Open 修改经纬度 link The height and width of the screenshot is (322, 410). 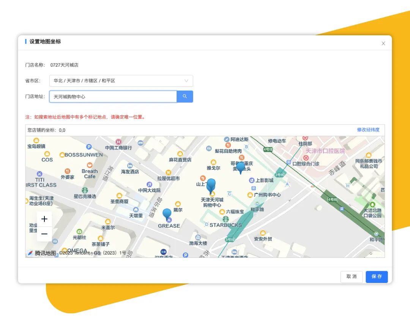368,130
